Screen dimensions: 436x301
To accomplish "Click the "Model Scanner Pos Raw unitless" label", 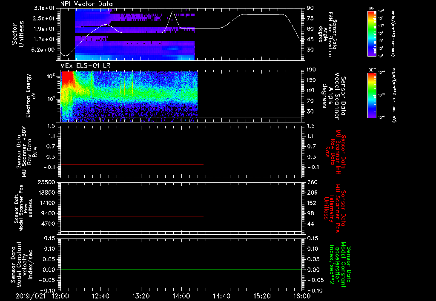I will [23, 208].
